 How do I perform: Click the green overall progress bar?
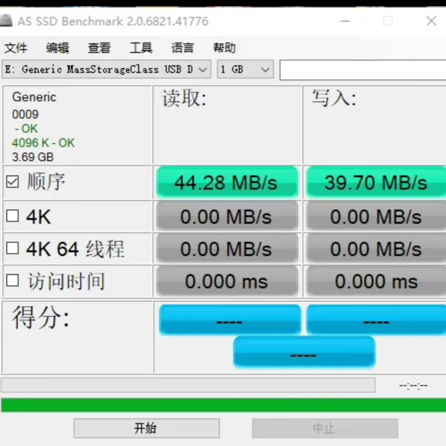coord(223,406)
